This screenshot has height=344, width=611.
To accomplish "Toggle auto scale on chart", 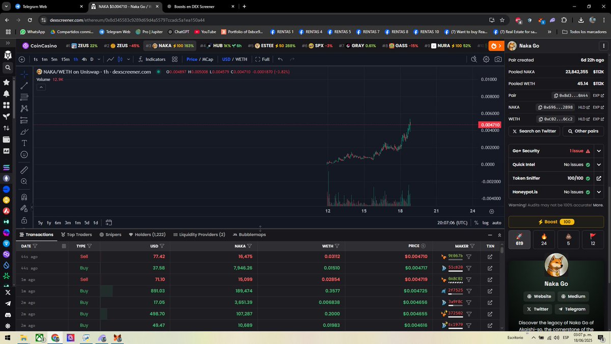I will [496, 223].
